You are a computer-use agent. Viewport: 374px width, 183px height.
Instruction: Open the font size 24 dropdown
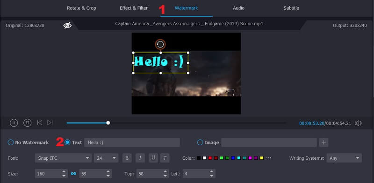point(106,158)
